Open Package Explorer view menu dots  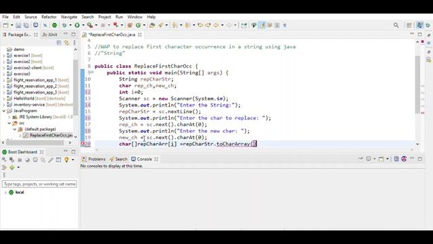(x=74, y=43)
